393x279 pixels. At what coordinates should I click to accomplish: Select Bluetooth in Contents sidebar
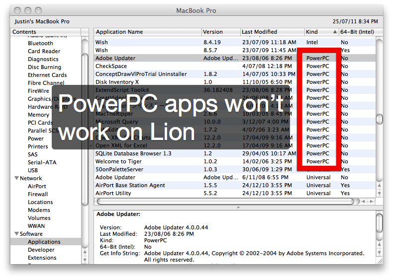(x=40, y=43)
